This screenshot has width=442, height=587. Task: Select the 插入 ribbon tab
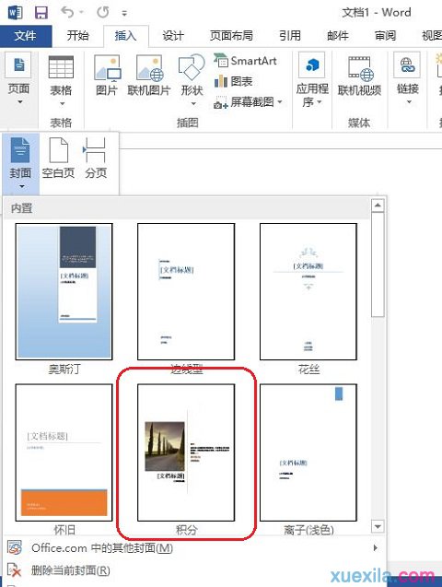pyautogui.click(x=125, y=36)
